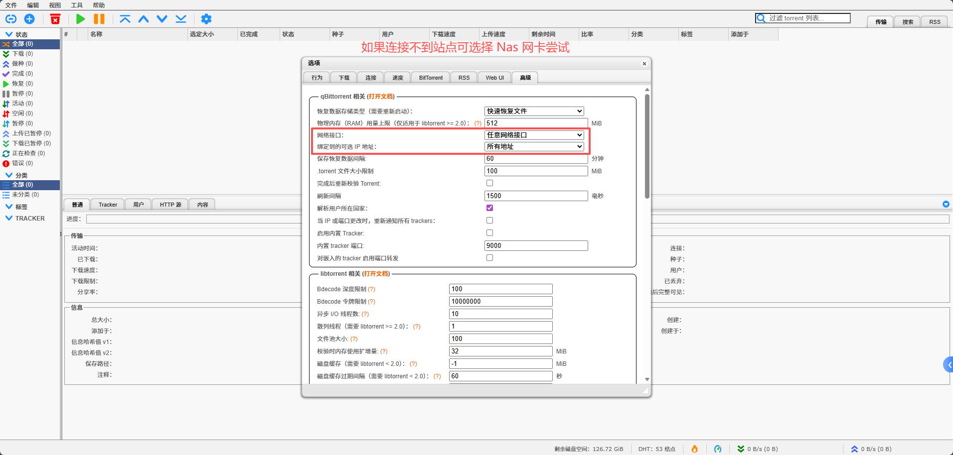Open the qBittorrent documentation link
Image resolution: width=953 pixels, height=455 pixels.
point(380,97)
